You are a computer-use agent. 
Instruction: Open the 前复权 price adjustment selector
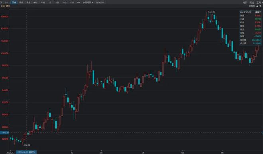pos(252,6)
